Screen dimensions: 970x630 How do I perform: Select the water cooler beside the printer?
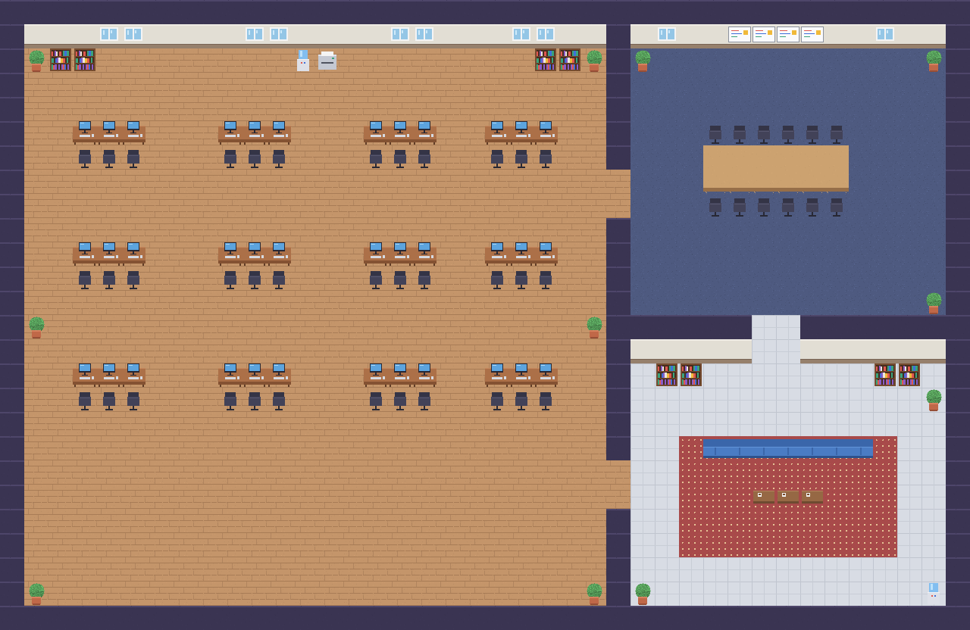[x=303, y=61]
